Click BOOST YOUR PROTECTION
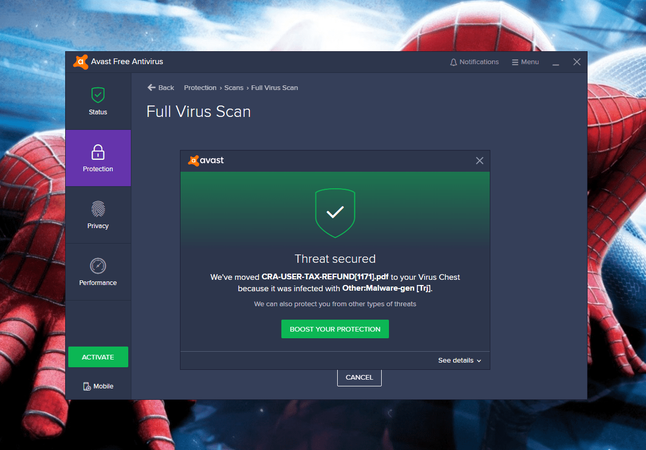 (335, 328)
